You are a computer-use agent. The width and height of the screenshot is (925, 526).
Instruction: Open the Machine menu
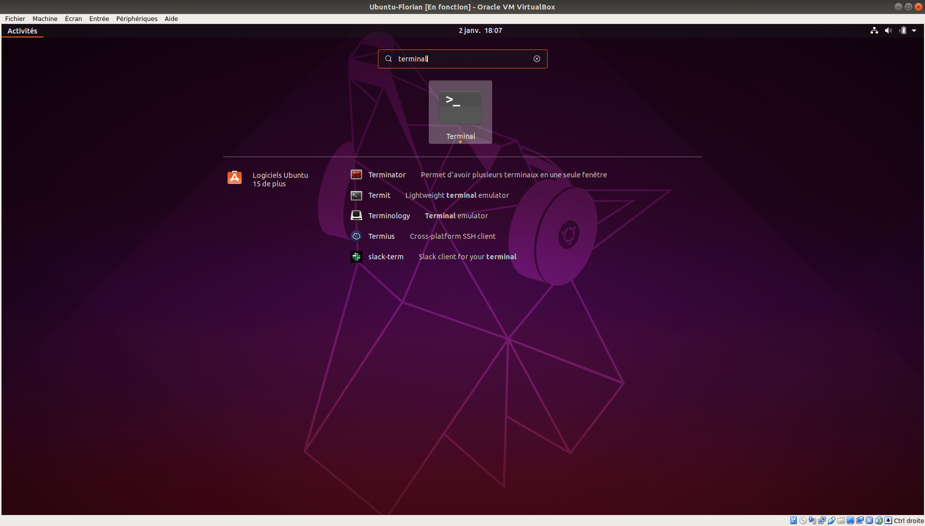[x=45, y=18]
